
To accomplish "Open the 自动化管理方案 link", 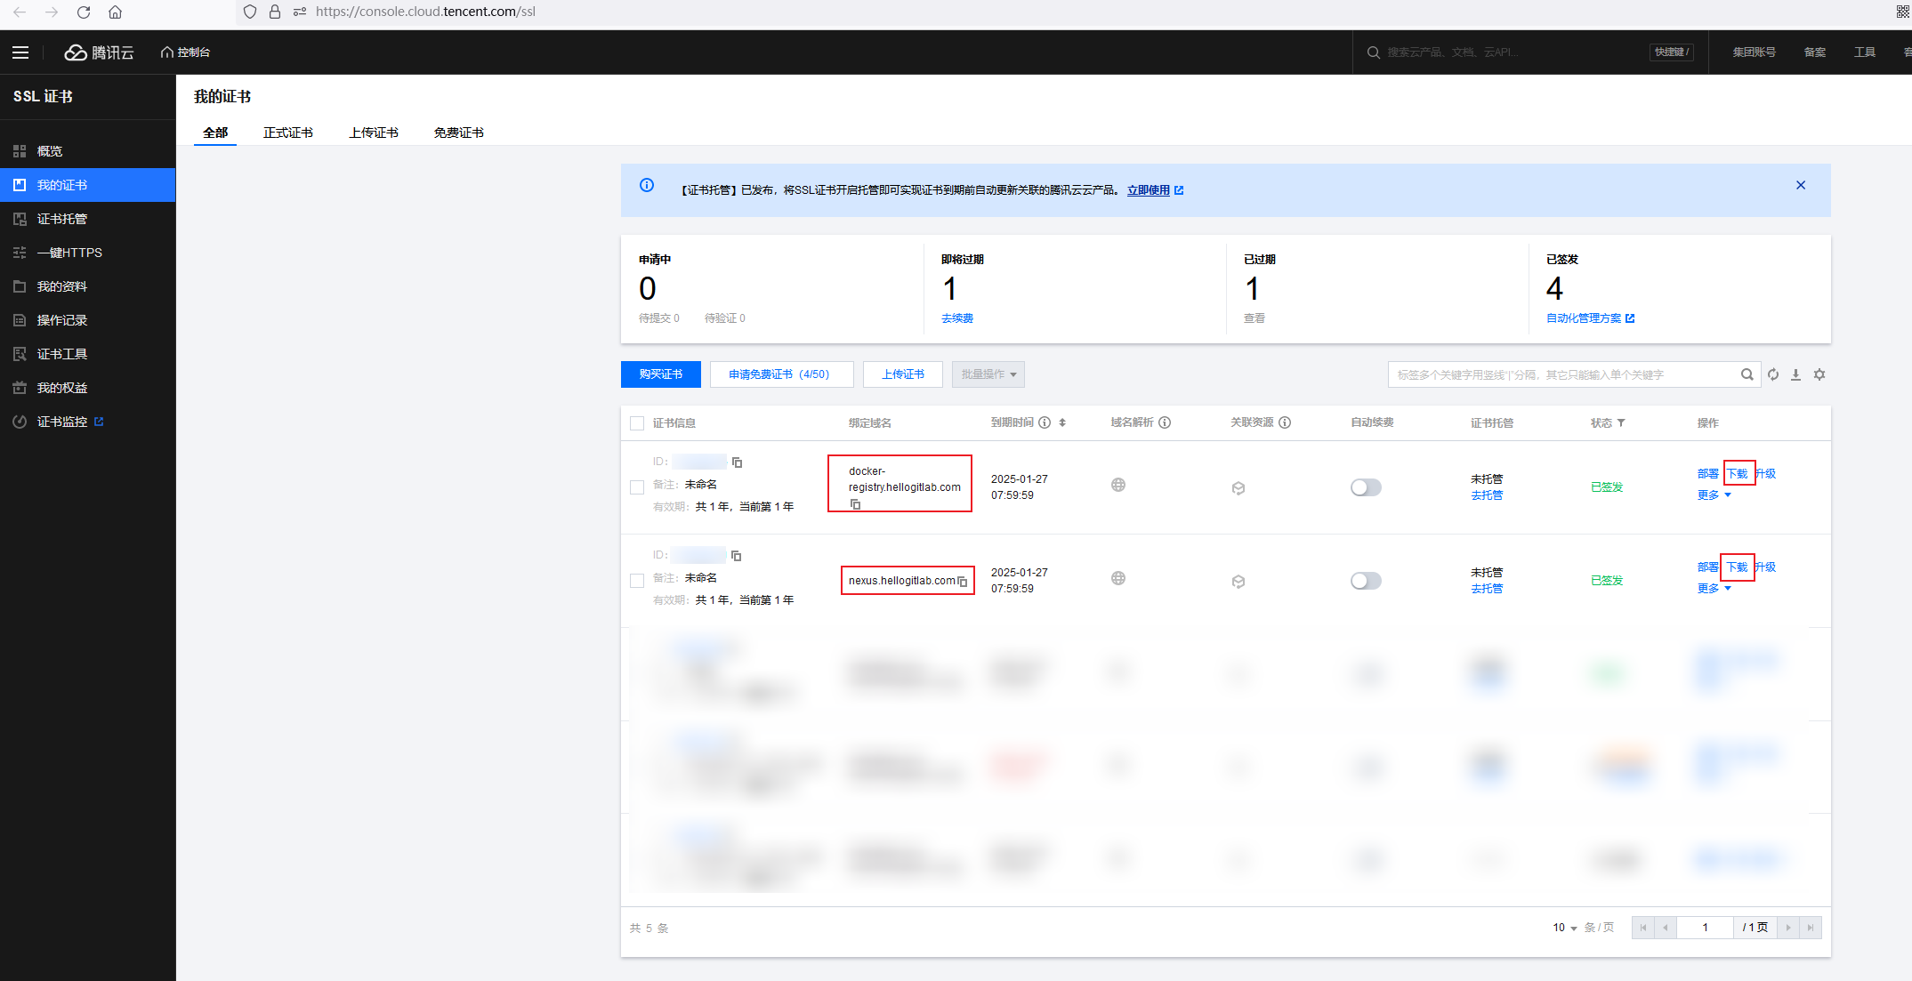I will tap(1590, 318).
